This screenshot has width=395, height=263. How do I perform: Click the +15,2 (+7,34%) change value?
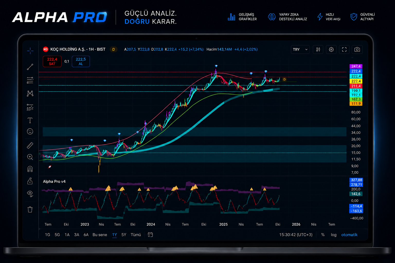coord(191,49)
